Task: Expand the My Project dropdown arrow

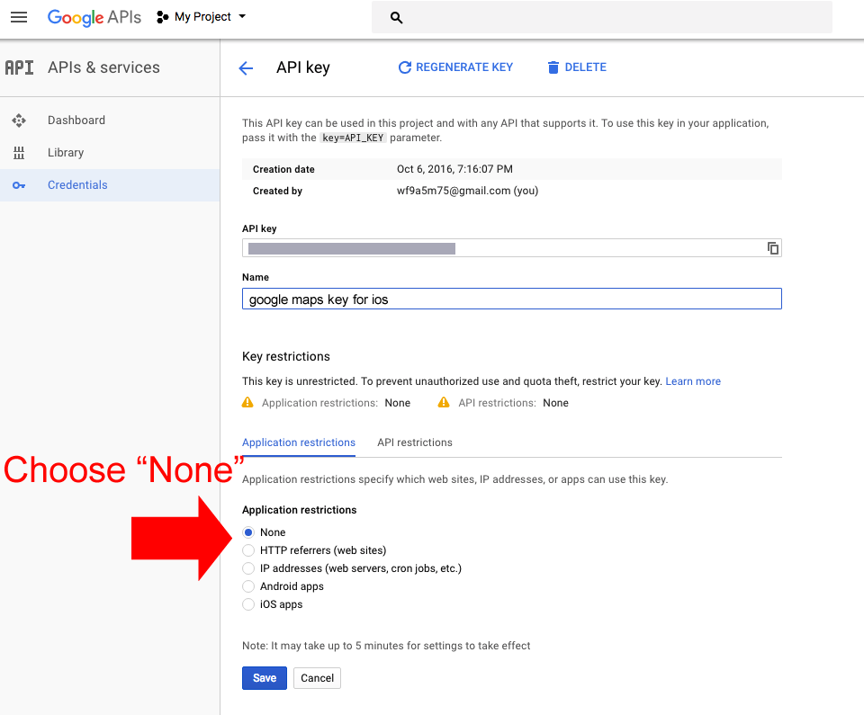Action: (242, 16)
